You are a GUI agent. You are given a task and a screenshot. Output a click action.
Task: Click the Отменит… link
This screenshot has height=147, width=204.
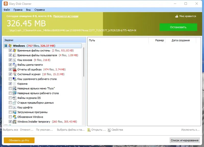tap(27, 130)
